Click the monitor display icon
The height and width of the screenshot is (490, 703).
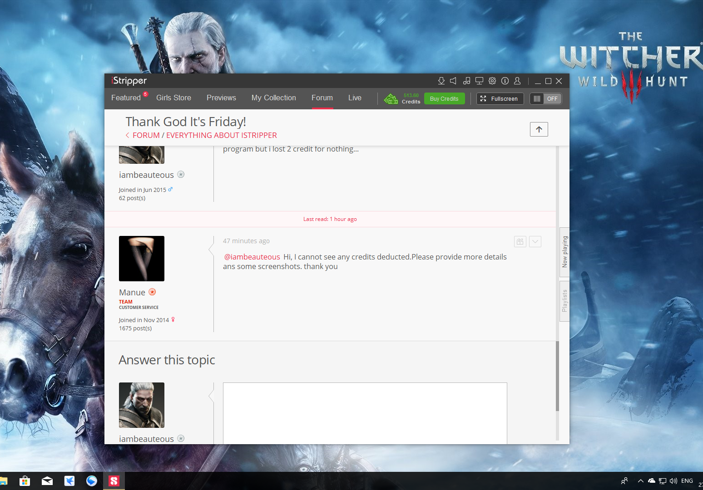coord(479,81)
